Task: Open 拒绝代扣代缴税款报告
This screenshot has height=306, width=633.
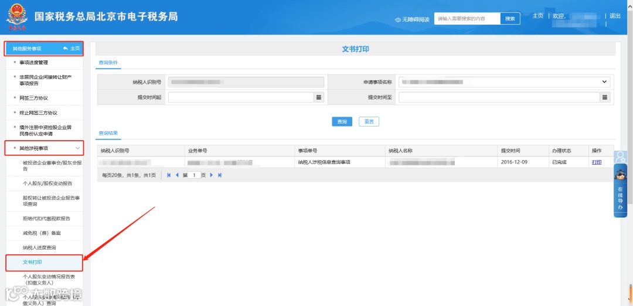Action: coord(45,219)
